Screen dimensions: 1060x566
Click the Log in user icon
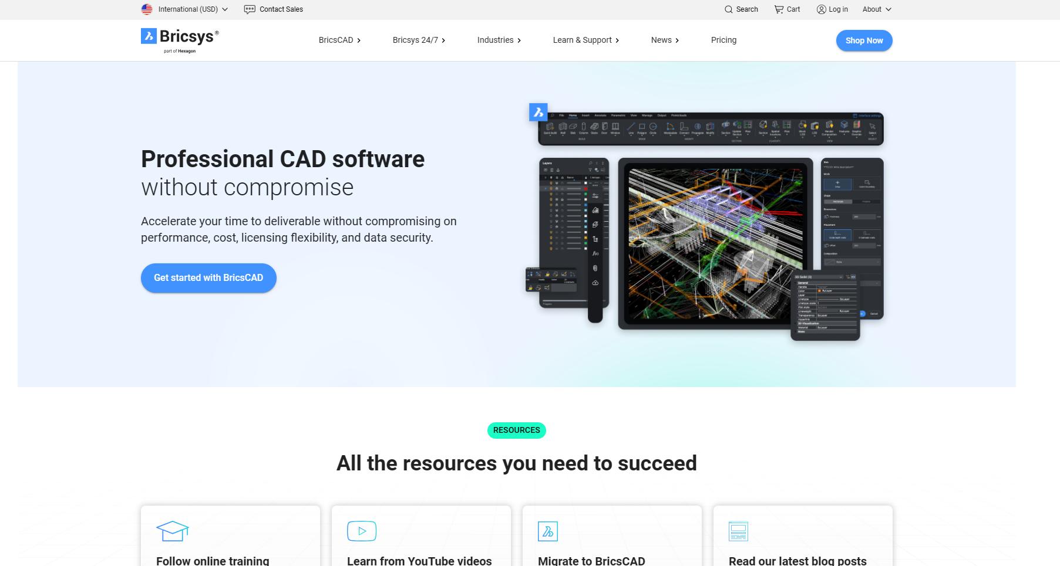(822, 9)
